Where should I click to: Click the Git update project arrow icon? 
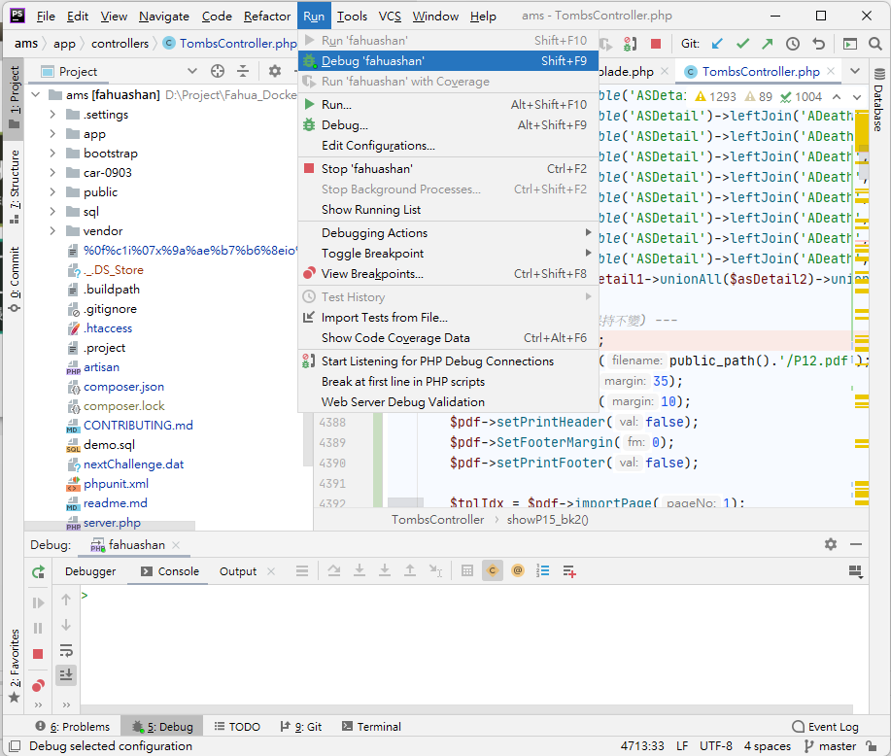(717, 44)
